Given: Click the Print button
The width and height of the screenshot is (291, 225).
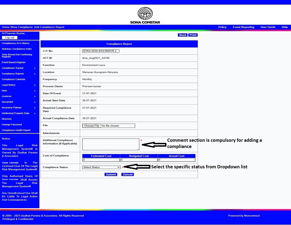Looking at the screenshot, I should (x=193, y=35).
